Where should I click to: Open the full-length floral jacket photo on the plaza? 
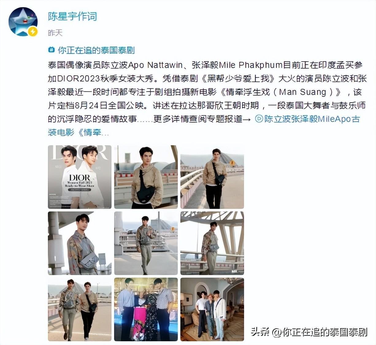click(146, 243)
